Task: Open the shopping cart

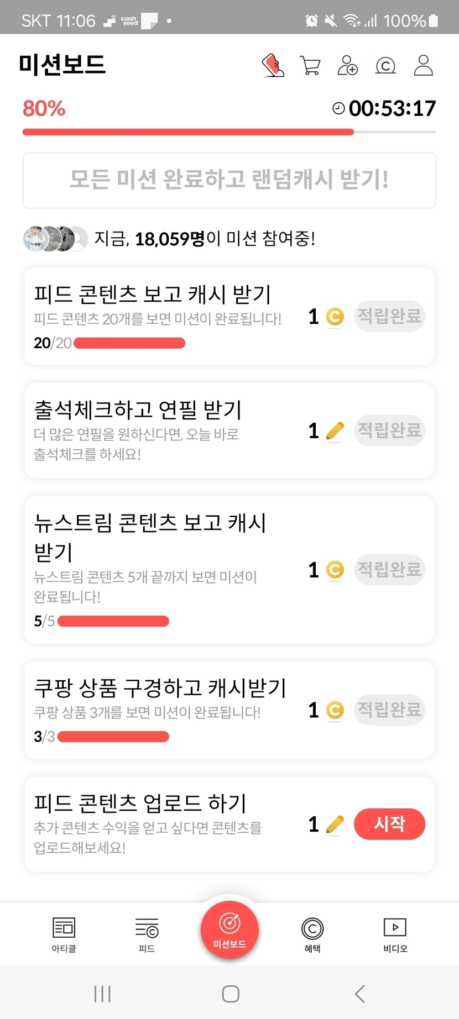Action: click(x=310, y=65)
